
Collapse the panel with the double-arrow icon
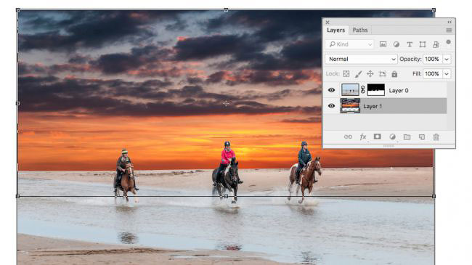pyautogui.click(x=449, y=22)
